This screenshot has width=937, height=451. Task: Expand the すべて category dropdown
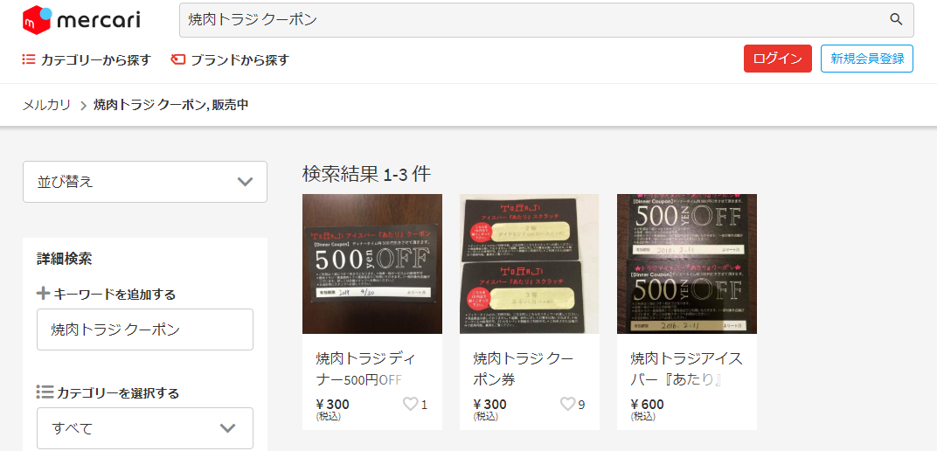145,428
